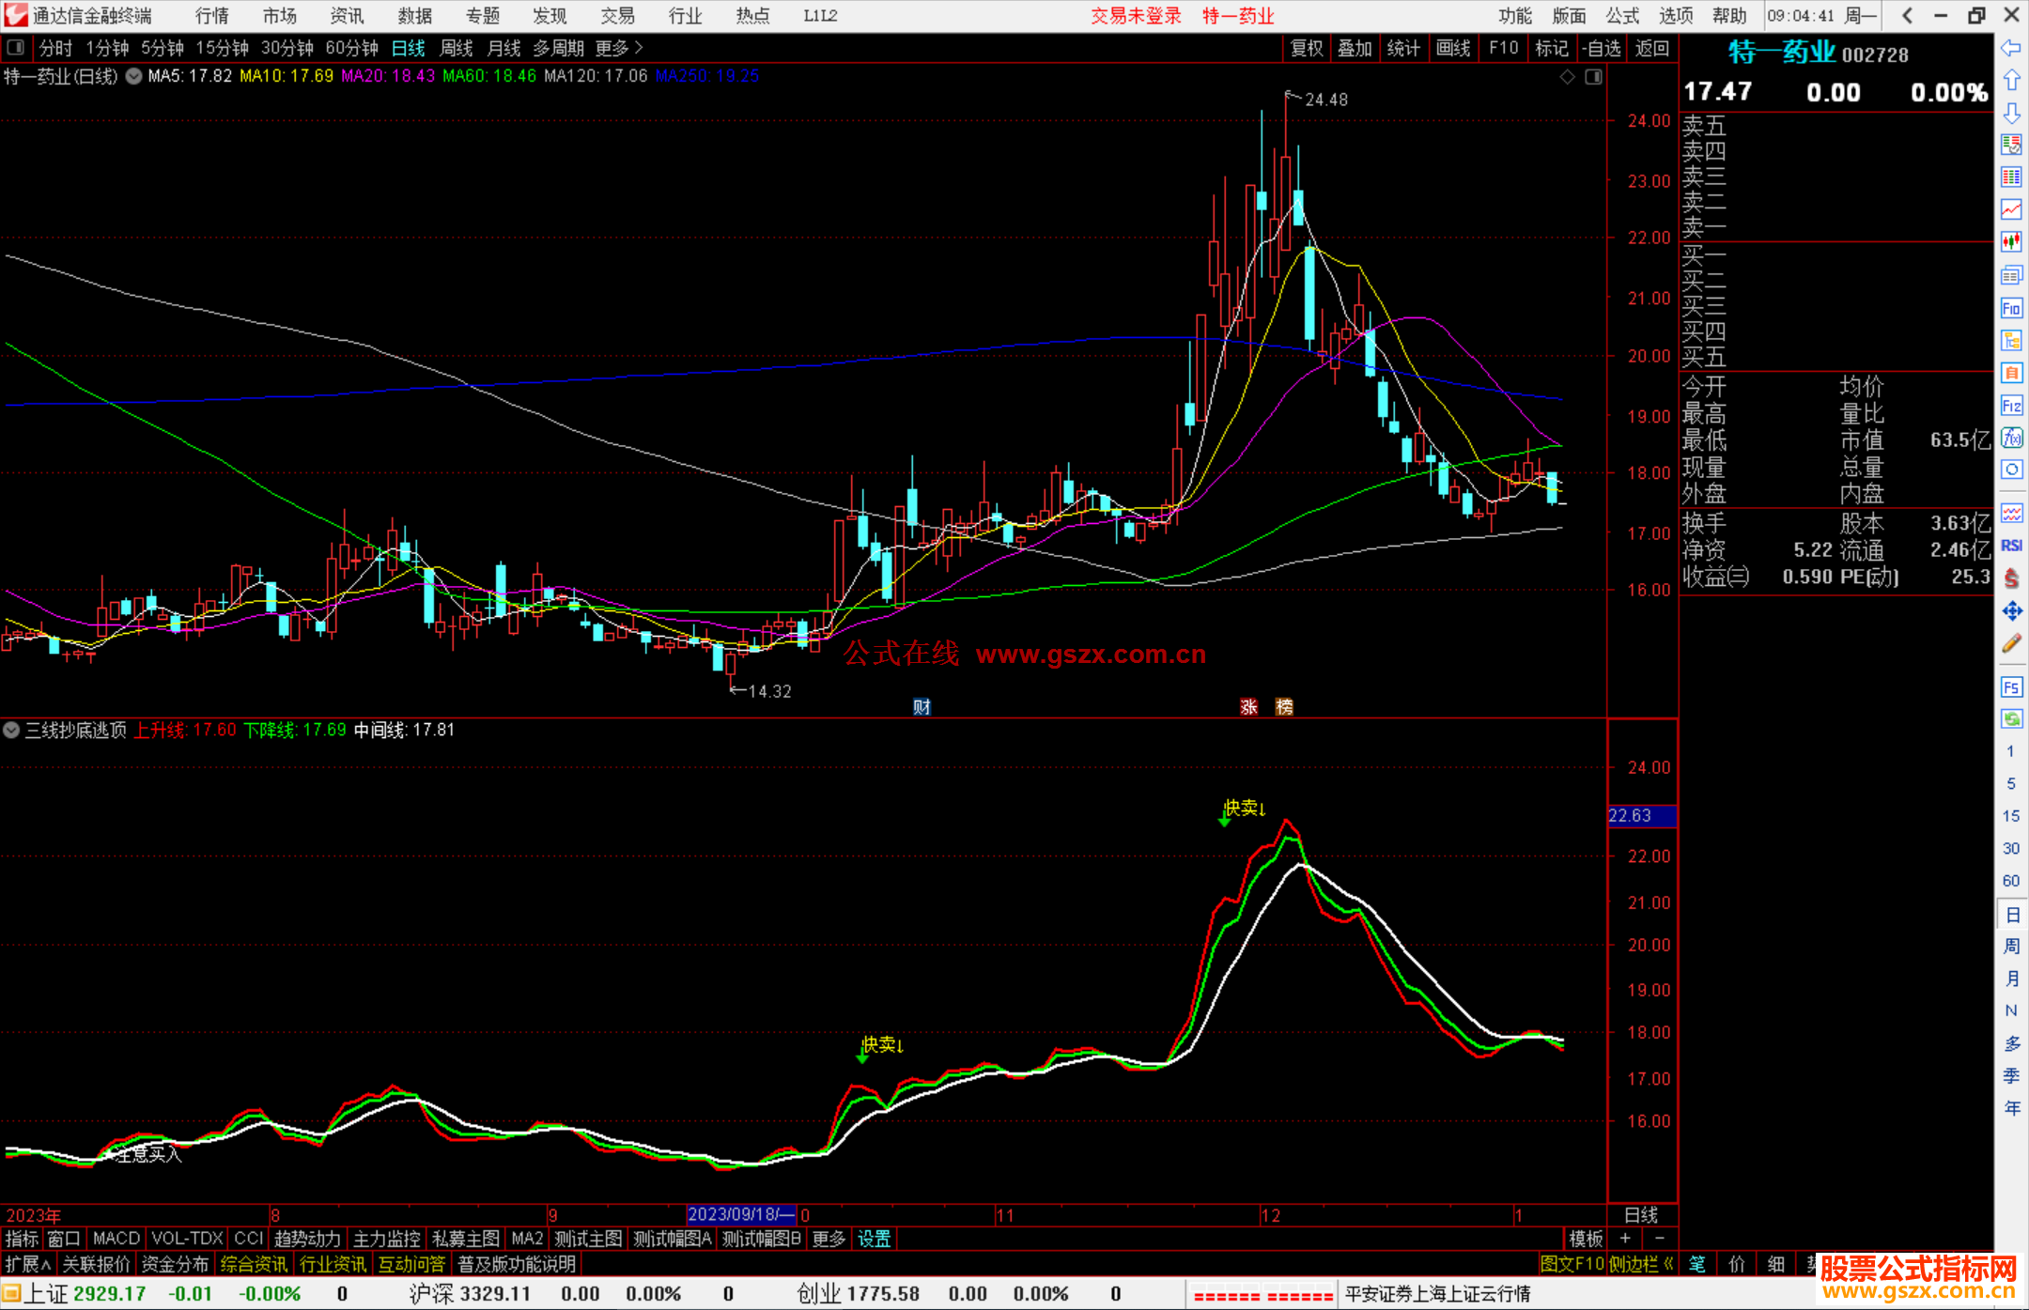Click the back arrow sidebar icon
This screenshot has height=1310, width=2029.
click(x=2011, y=47)
